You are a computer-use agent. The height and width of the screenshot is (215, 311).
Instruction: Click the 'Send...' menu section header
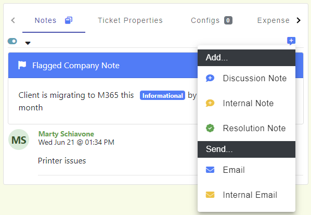[247, 149]
